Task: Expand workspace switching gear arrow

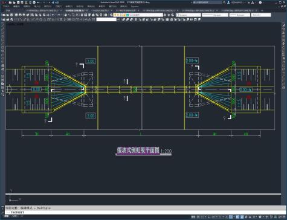Action: [x=263, y=217]
